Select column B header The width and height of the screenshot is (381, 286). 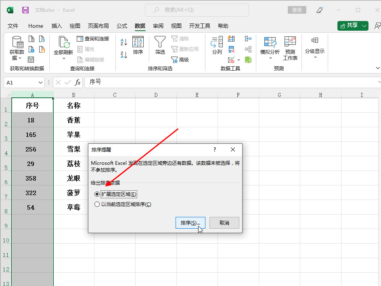click(x=73, y=95)
